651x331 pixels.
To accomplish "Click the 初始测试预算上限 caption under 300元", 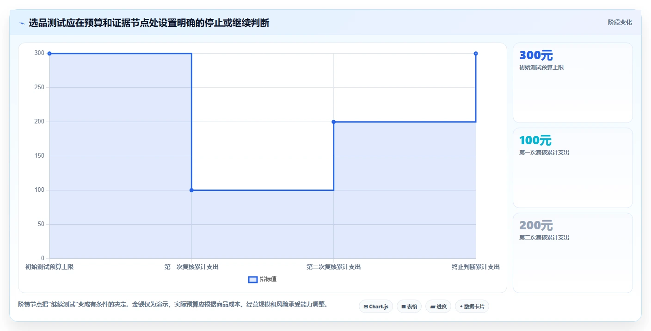I will [x=541, y=67].
